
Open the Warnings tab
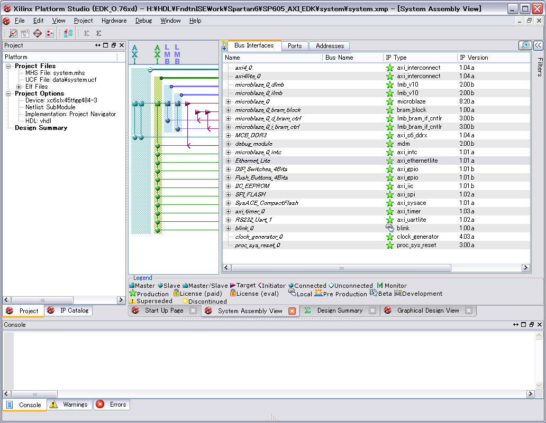point(70,405)
